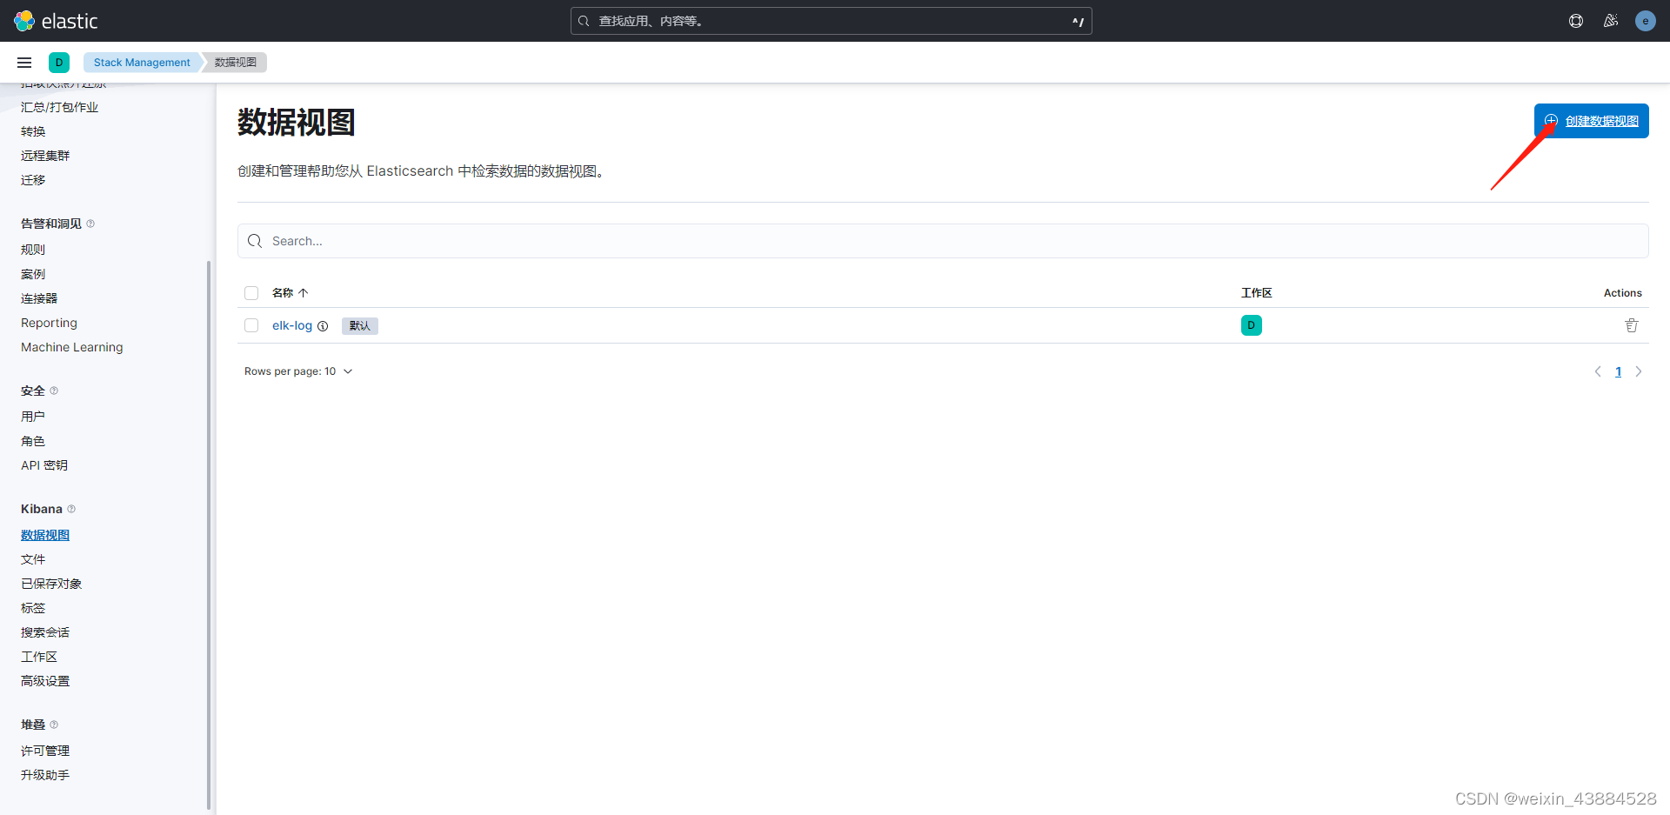Click the 工作区 column header

tap(1257, 293)
